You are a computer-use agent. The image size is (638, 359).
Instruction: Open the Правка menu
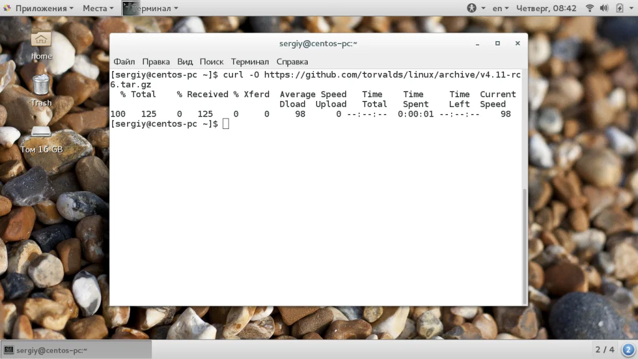[x=156, y=62]
